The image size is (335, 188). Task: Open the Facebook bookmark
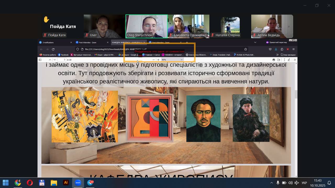point(63,55)
